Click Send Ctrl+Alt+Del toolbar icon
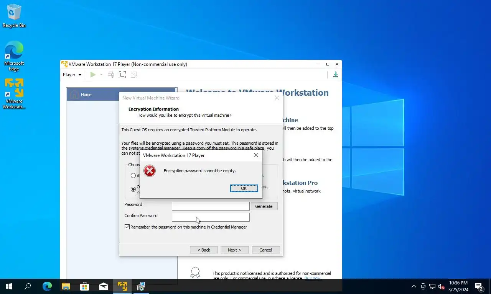The height and width of the screenshot is (294, 491). point(111,75)
